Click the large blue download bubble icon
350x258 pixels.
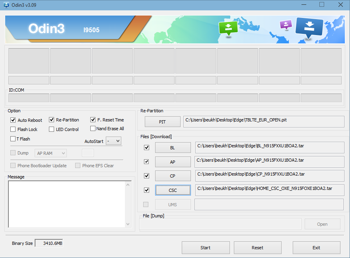309,27
